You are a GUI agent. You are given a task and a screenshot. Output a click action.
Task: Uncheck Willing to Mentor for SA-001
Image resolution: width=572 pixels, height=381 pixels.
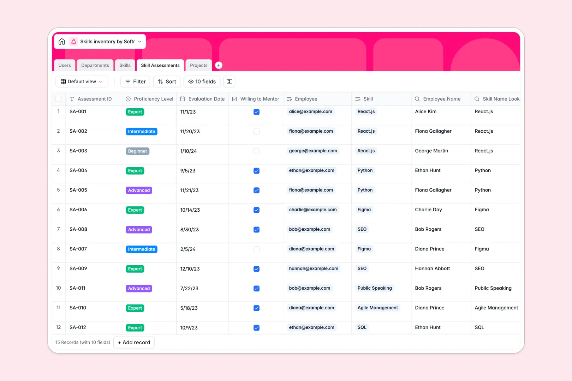pyautogui.click(x=256, y=111)
